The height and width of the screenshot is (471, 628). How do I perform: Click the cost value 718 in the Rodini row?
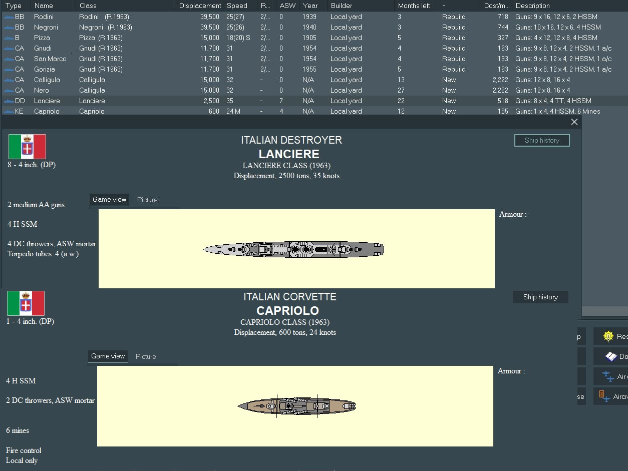pos(503,17)
